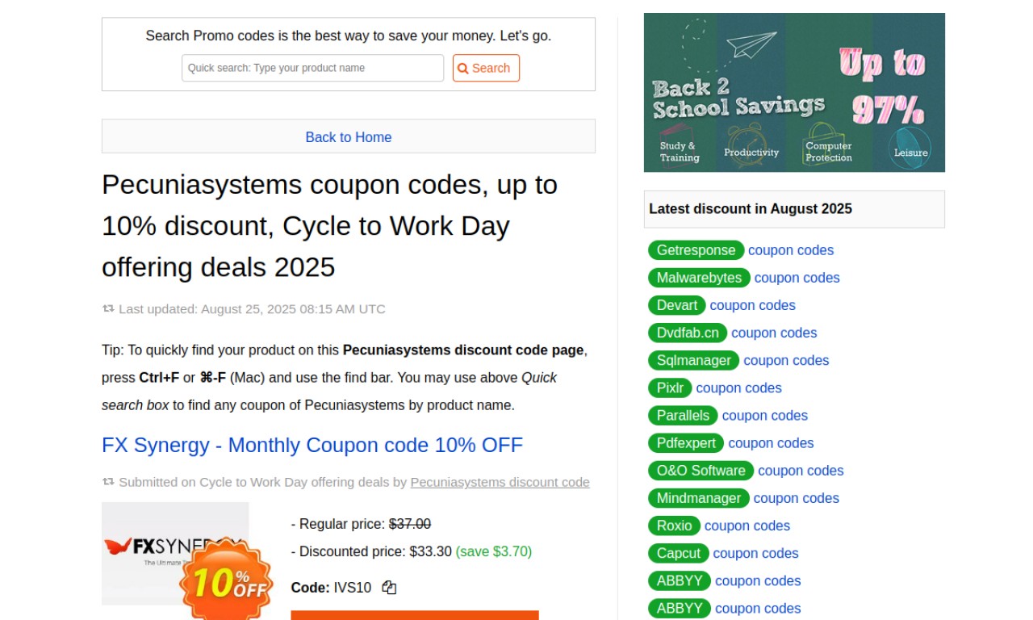Open Mindmanager coupon codes tag

click(x=699, y=497)
